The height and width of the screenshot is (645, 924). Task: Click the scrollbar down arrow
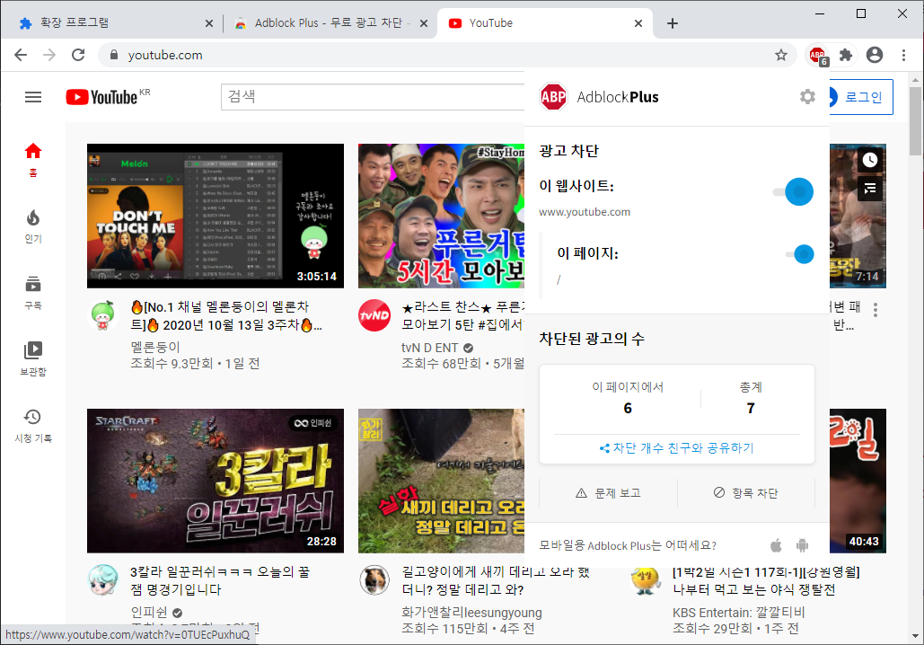(x=915, y=637)
